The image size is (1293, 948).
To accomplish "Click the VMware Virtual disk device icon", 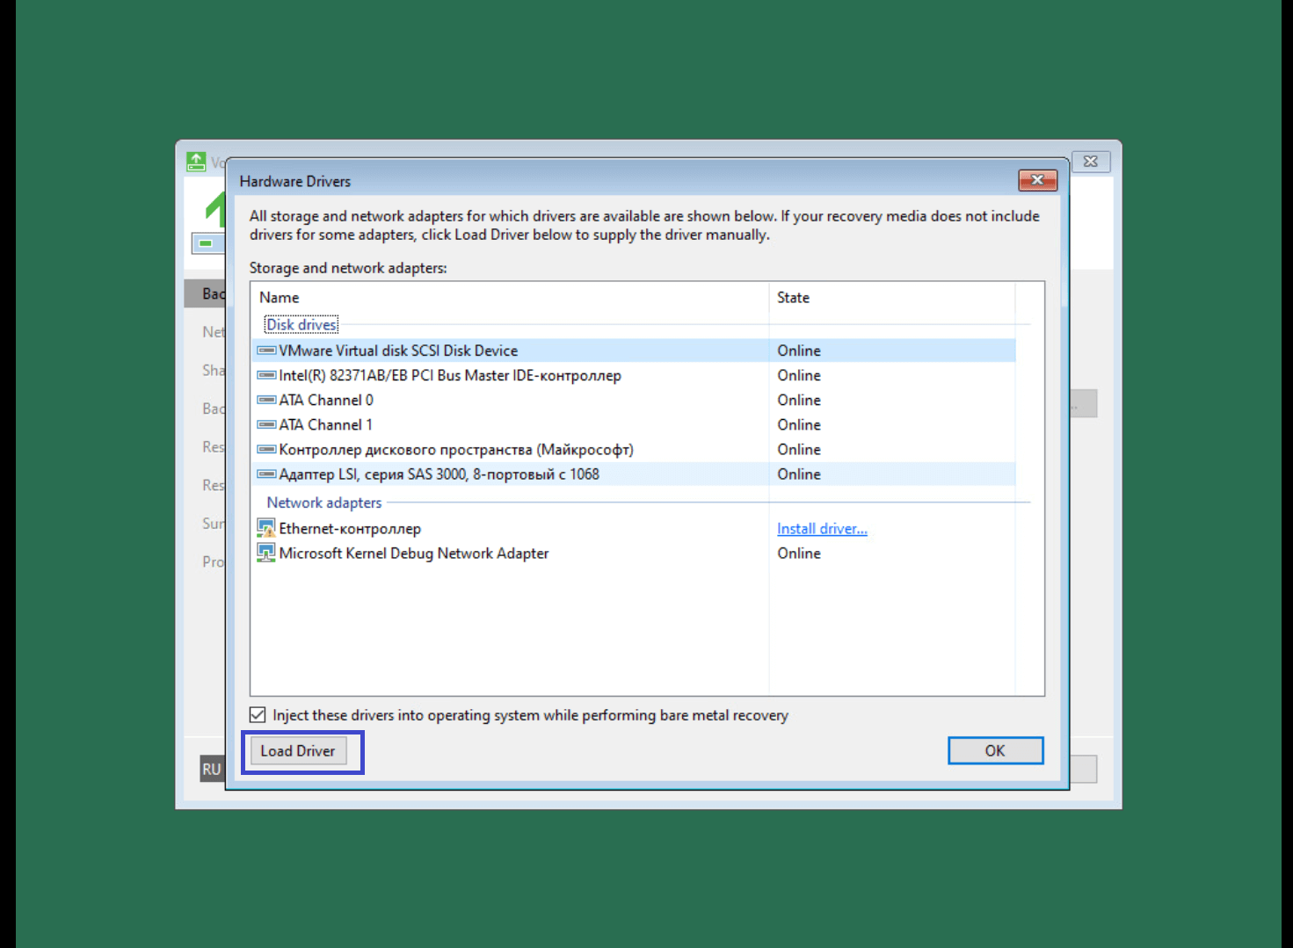I will tap(265, 351).
